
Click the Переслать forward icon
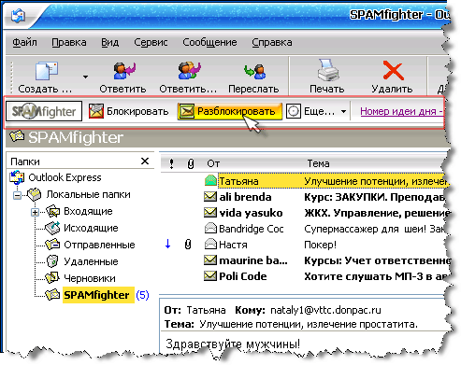254,71
